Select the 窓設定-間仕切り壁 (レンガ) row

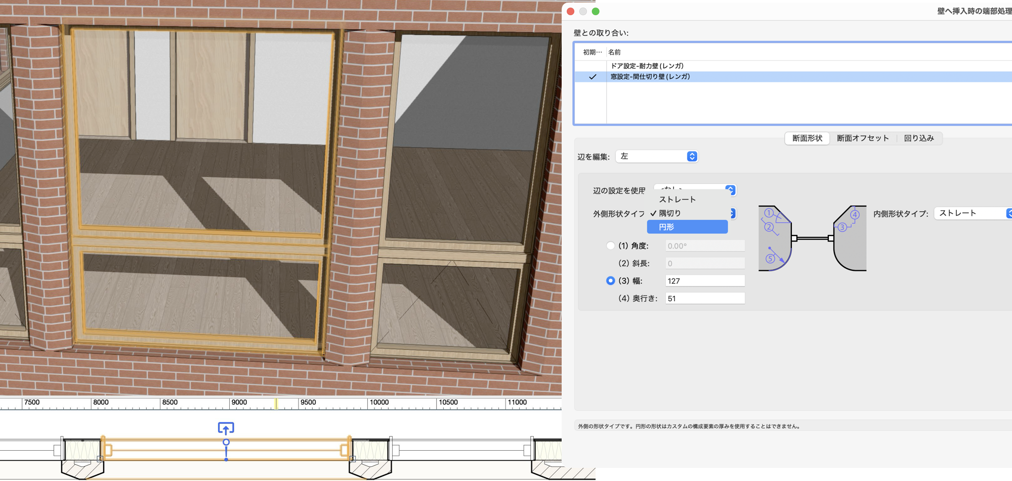click(x=793, y=77)
